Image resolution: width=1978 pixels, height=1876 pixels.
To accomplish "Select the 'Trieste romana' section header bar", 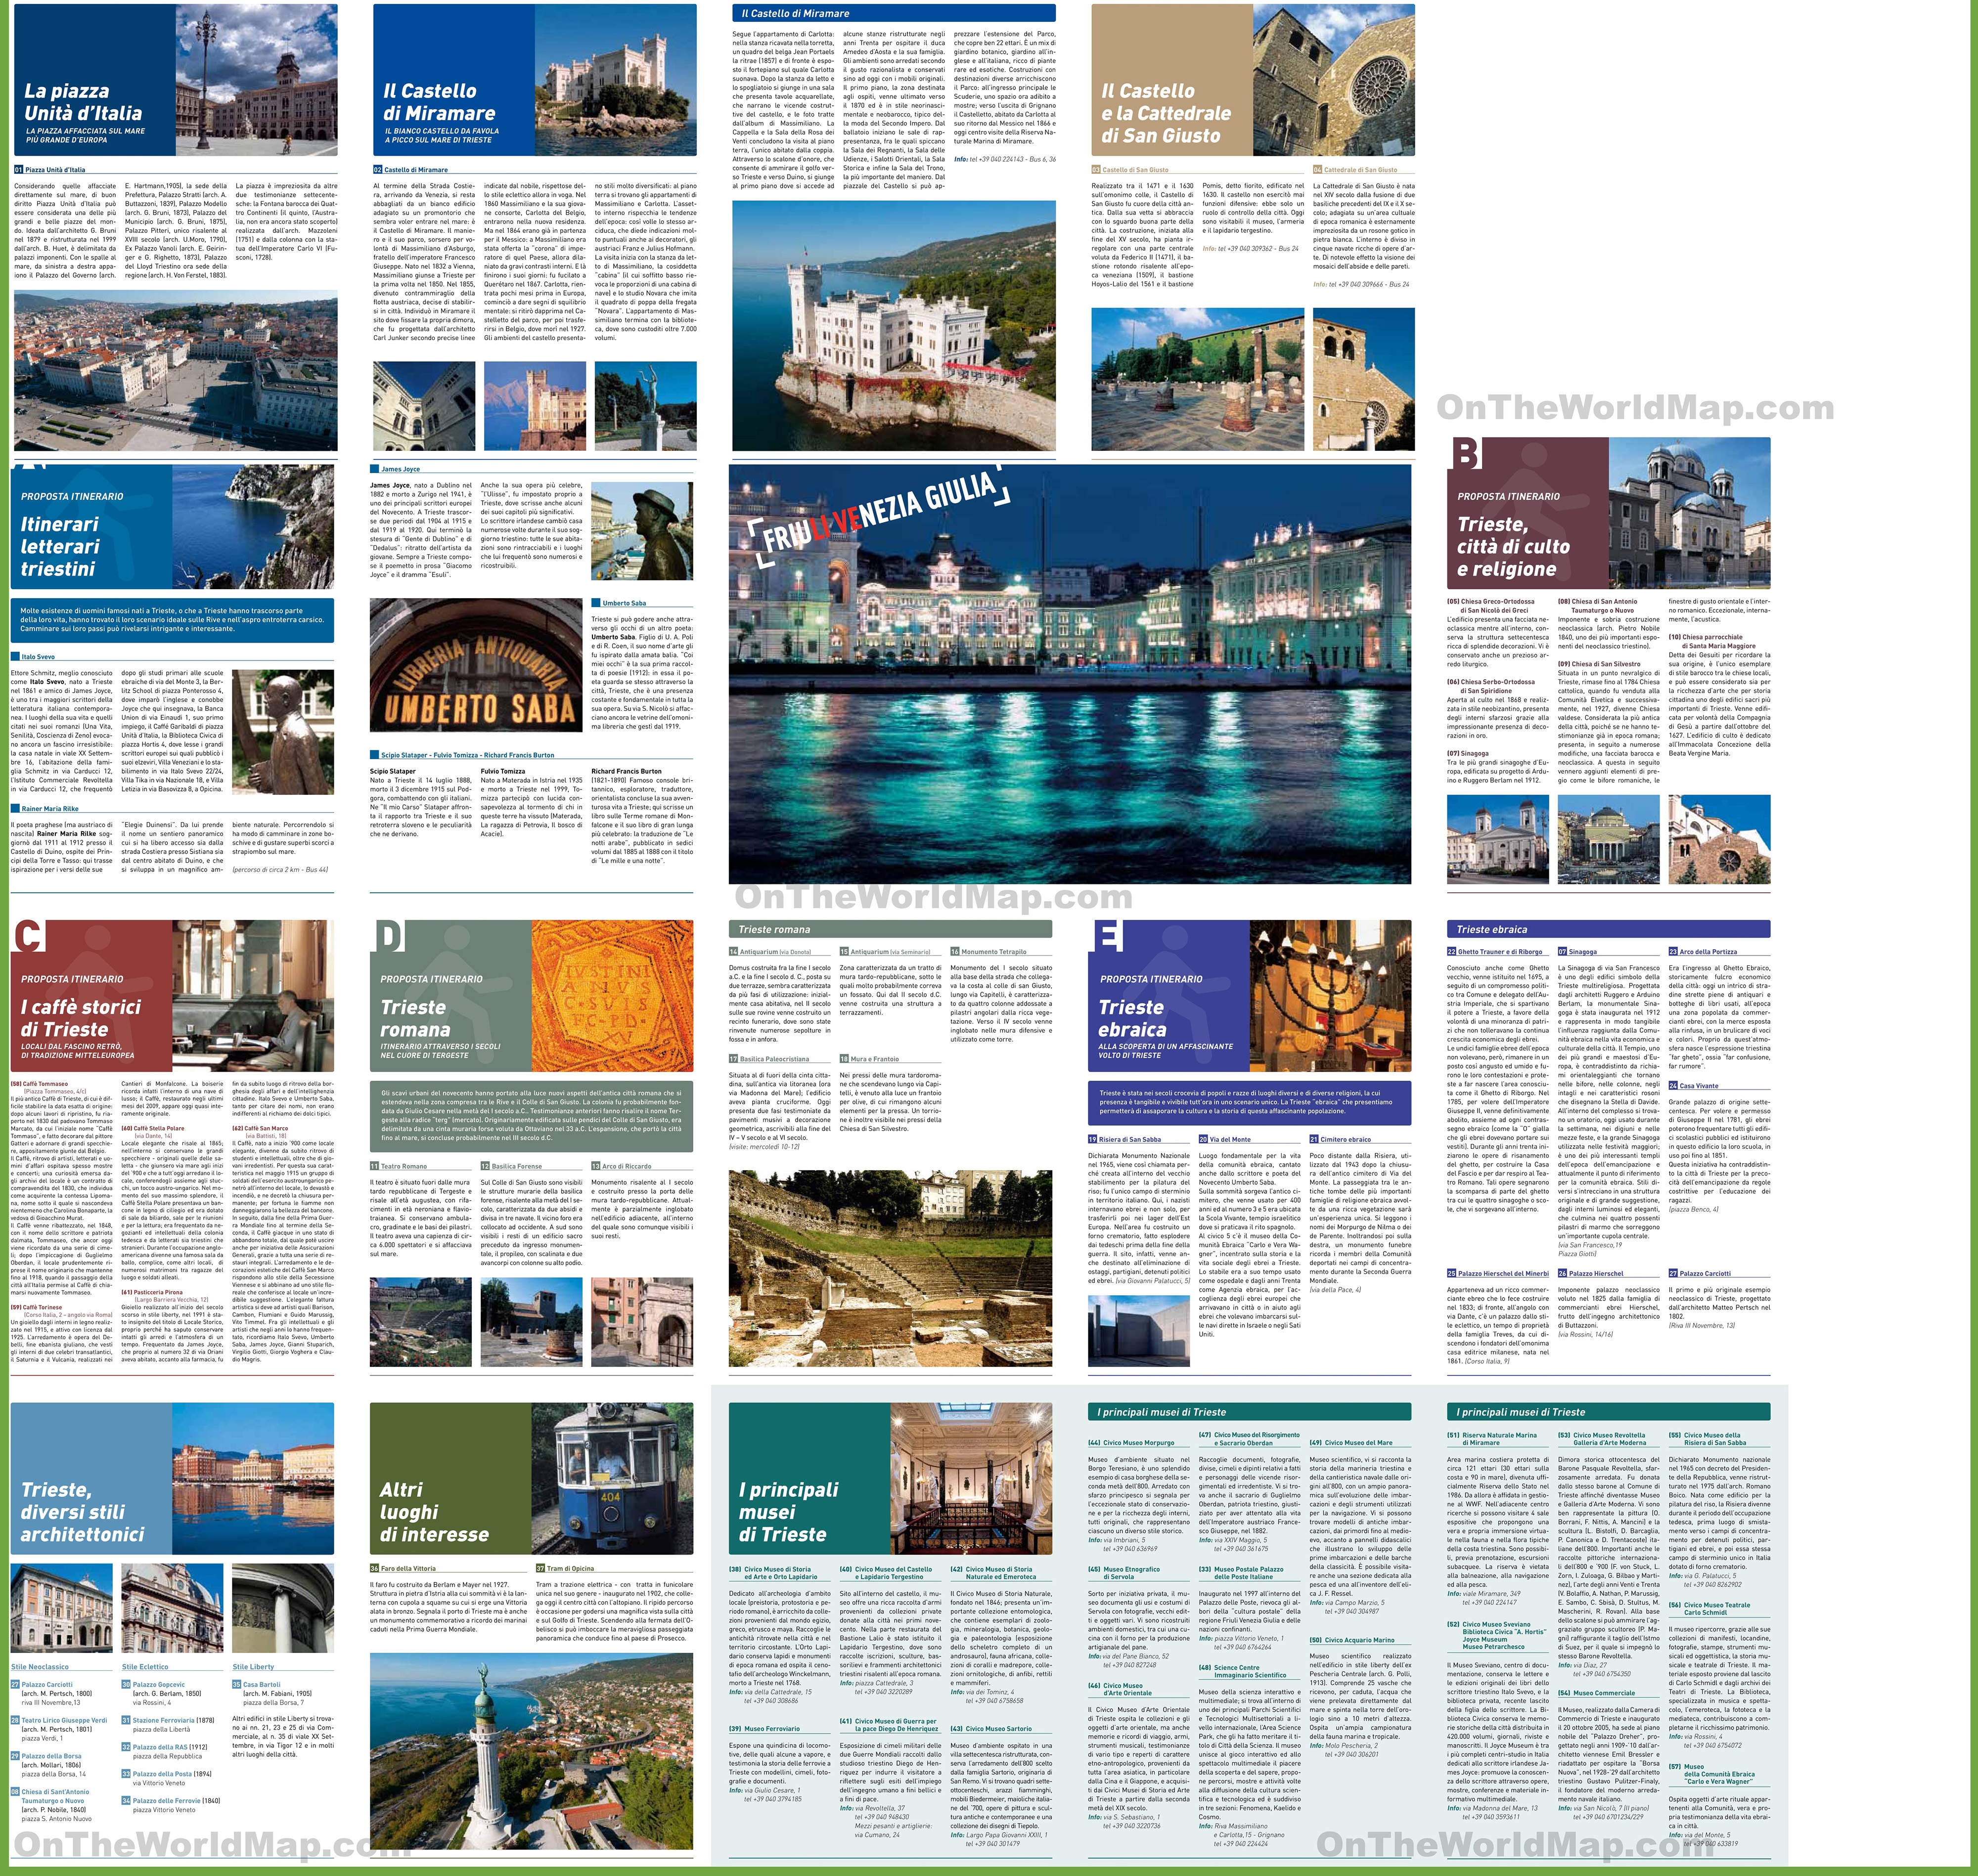I will tap(891, 929).
